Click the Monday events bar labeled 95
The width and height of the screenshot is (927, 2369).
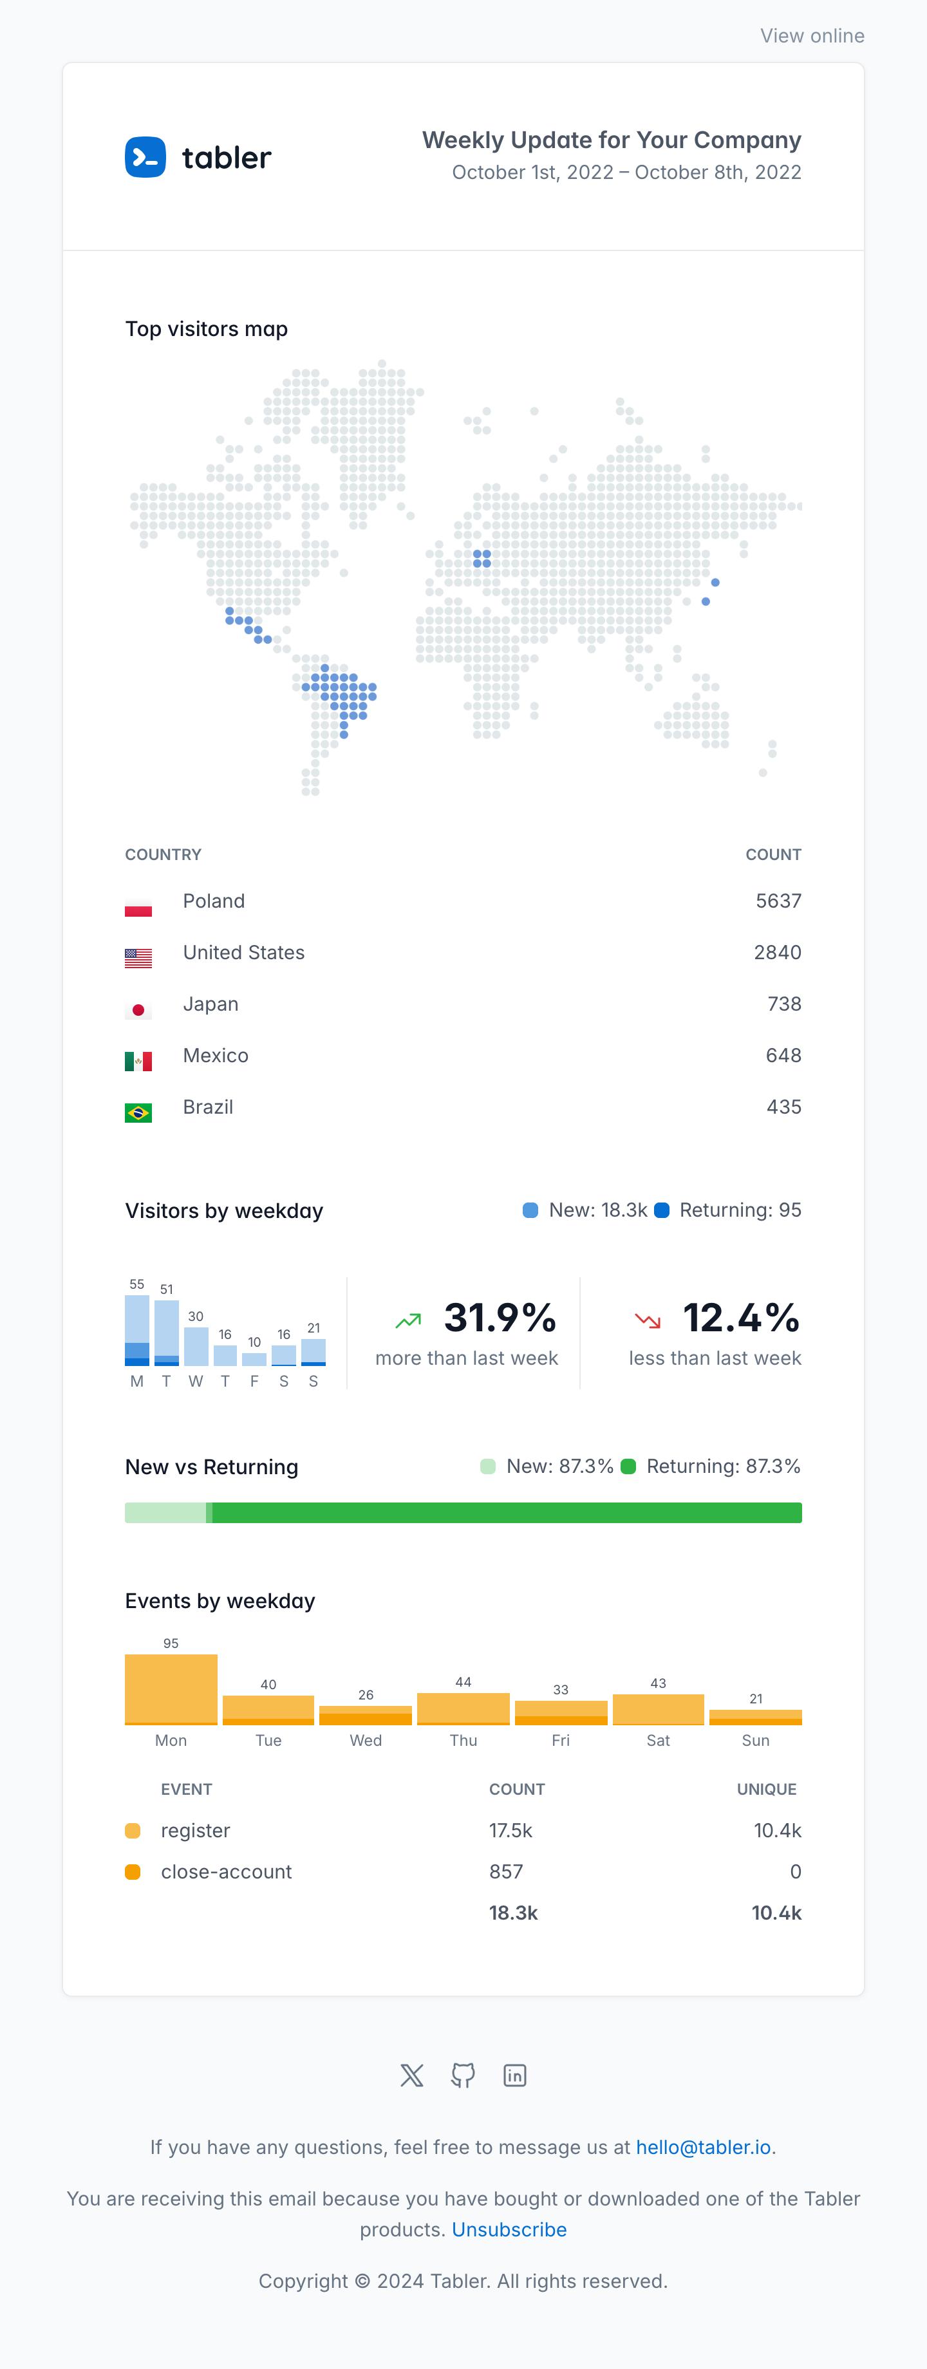point(171,1689)
